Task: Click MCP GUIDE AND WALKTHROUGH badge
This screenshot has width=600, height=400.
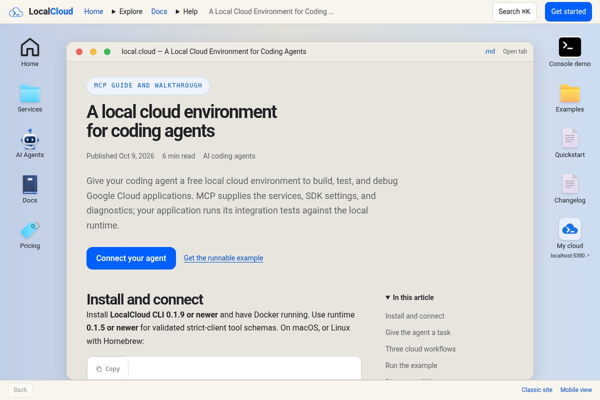Action: (x=148, y=85)
